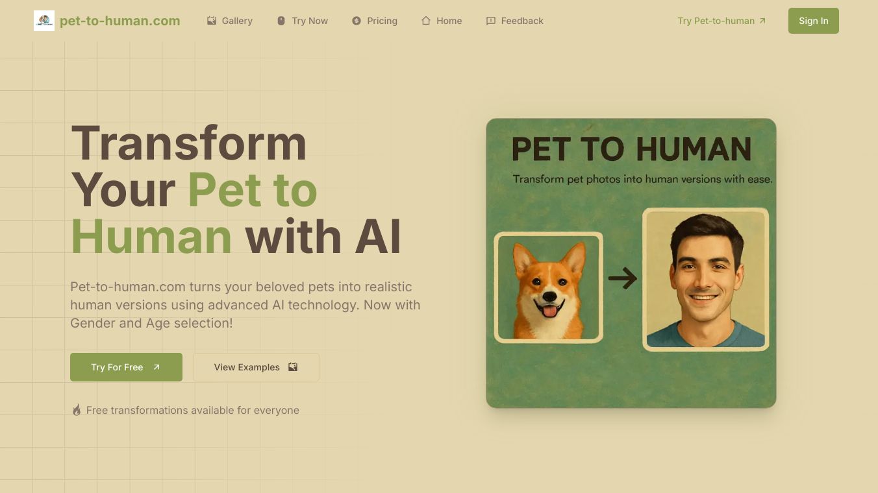Click the pet-to-human.com logo image
The height and width of the screenshot is (493, 878).
click(x=44, y=21)
